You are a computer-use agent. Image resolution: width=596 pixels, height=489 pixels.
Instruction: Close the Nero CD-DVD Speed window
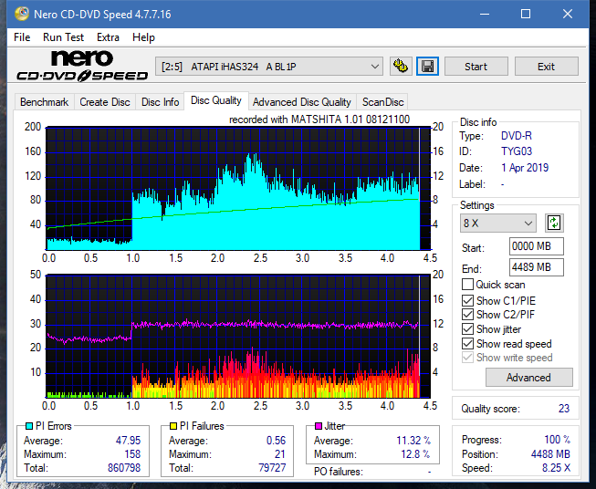[x=568, y=14]
